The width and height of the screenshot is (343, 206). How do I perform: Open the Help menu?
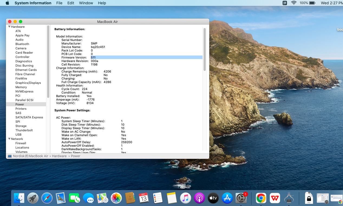(x=102, y=3)
